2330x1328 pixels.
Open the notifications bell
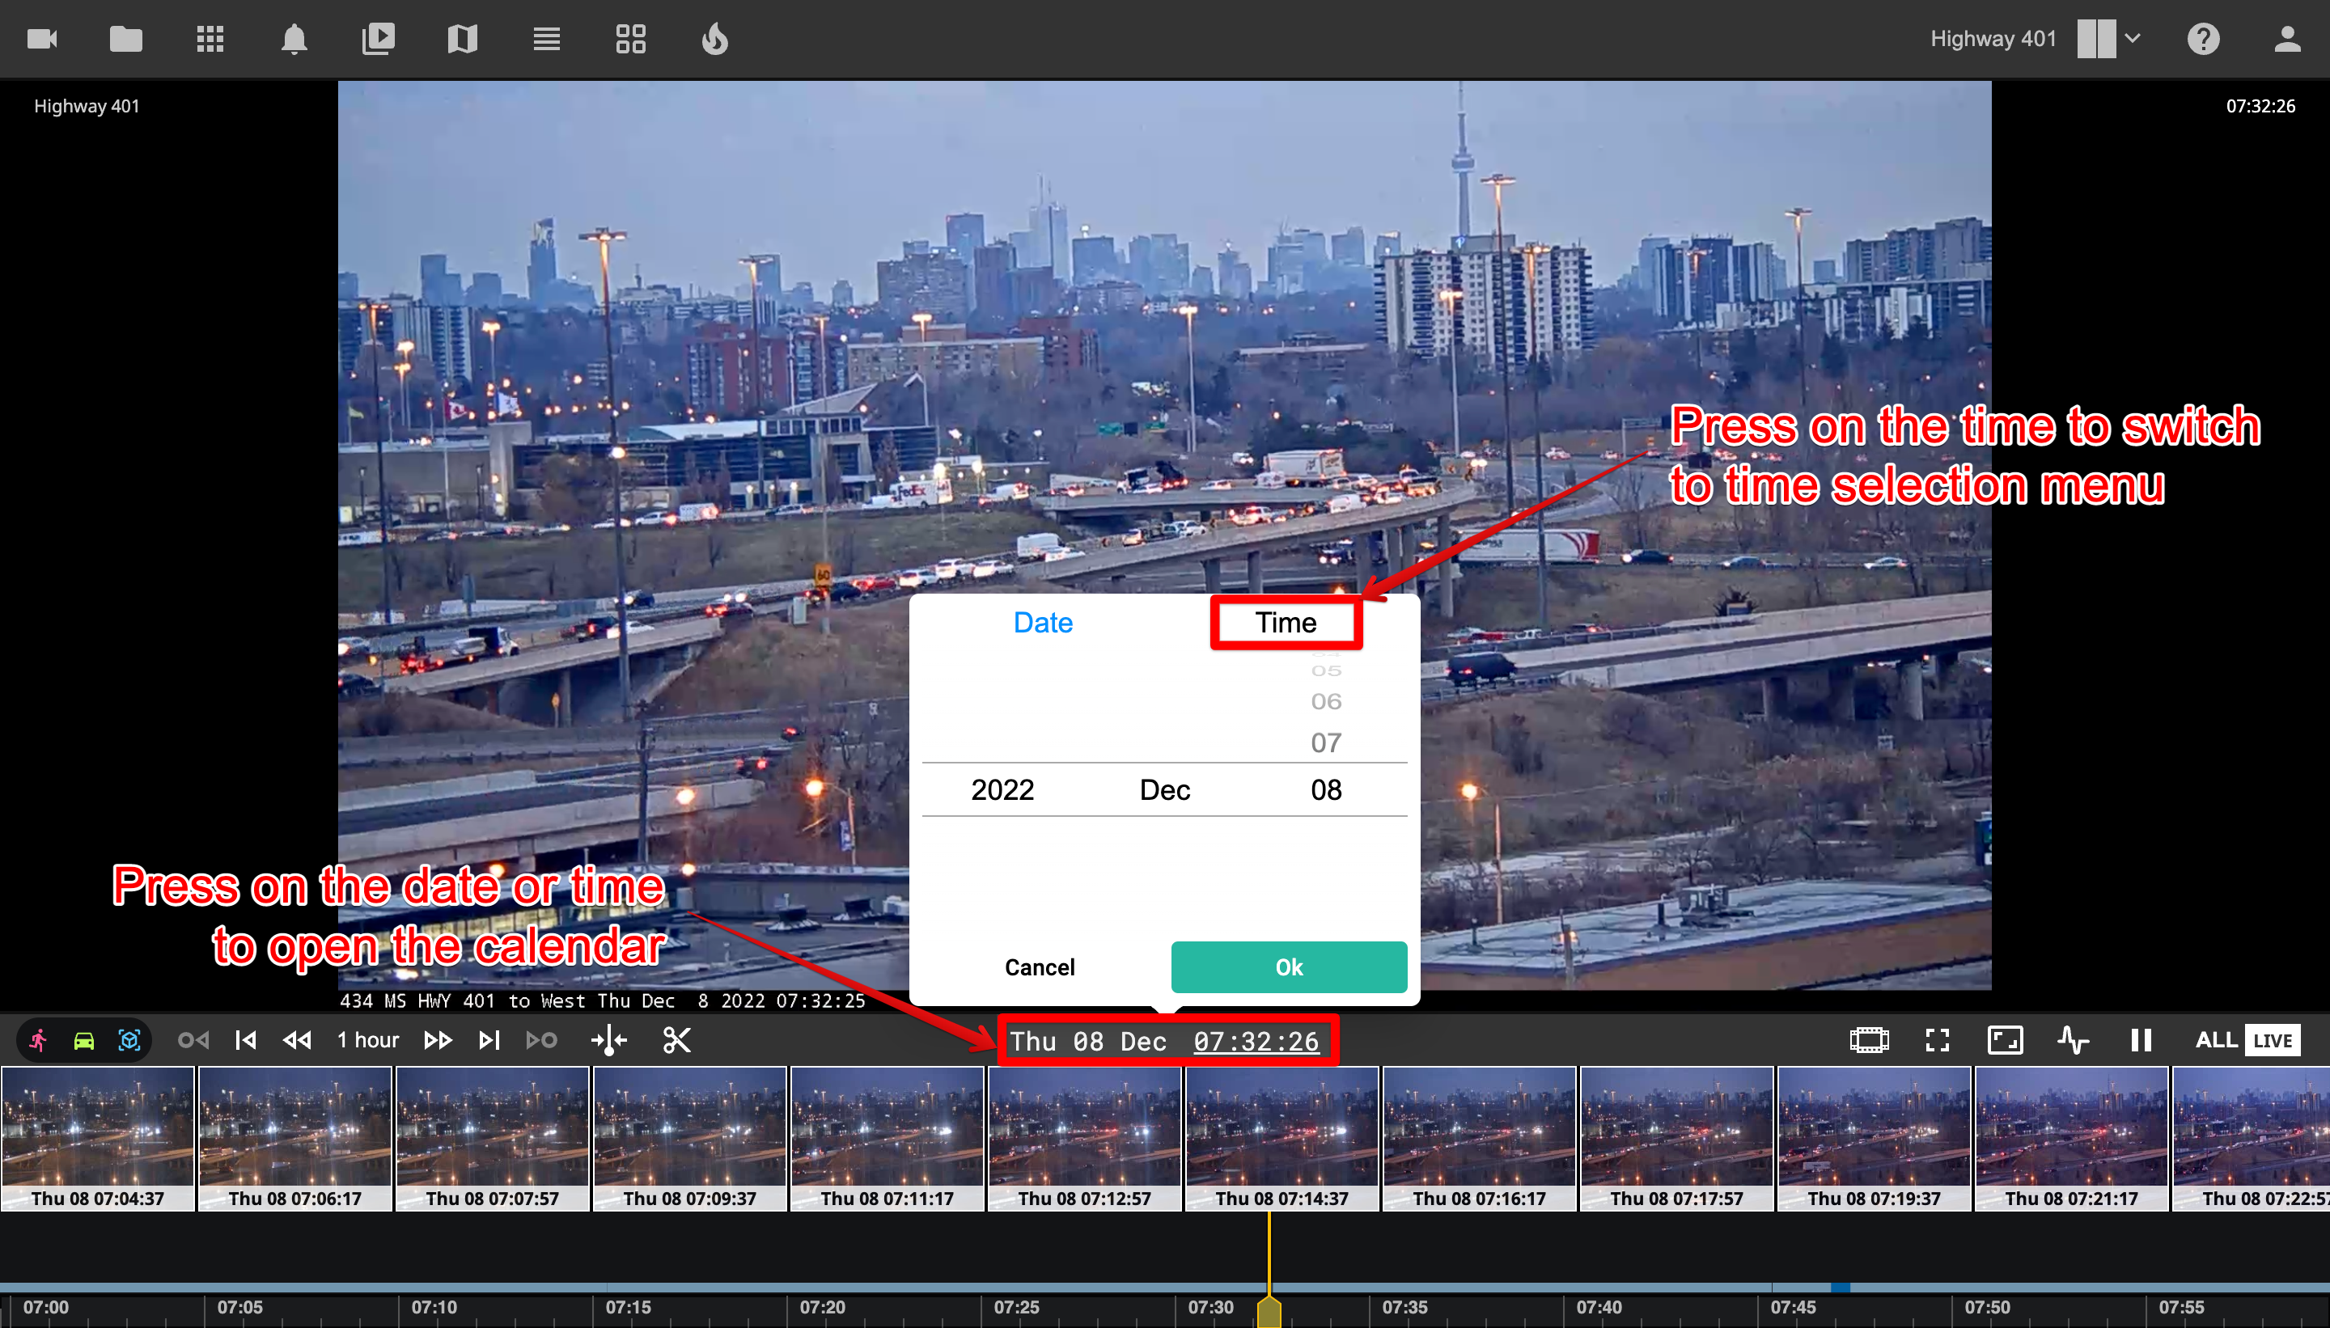point(294,39)
